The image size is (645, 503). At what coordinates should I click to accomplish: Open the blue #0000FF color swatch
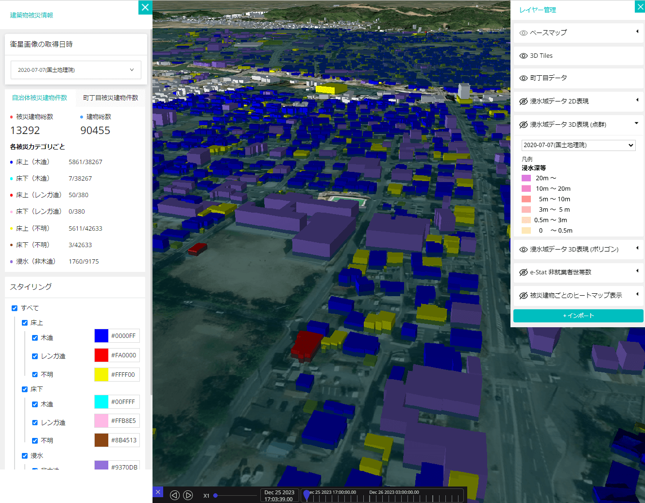102,336
